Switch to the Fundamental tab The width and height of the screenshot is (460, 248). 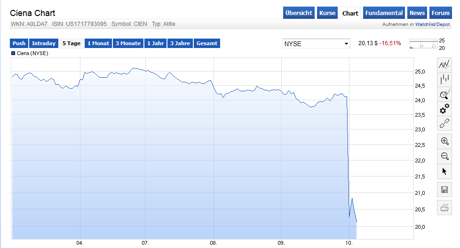pos(384,13)
